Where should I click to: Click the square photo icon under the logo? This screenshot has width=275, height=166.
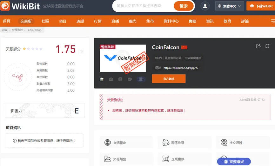120,79
